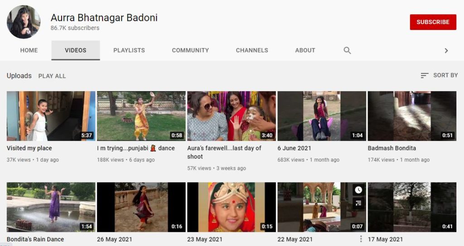Click the channel avatar picture
This screenshot has height=246, width=464.
[x=24, y=22]
